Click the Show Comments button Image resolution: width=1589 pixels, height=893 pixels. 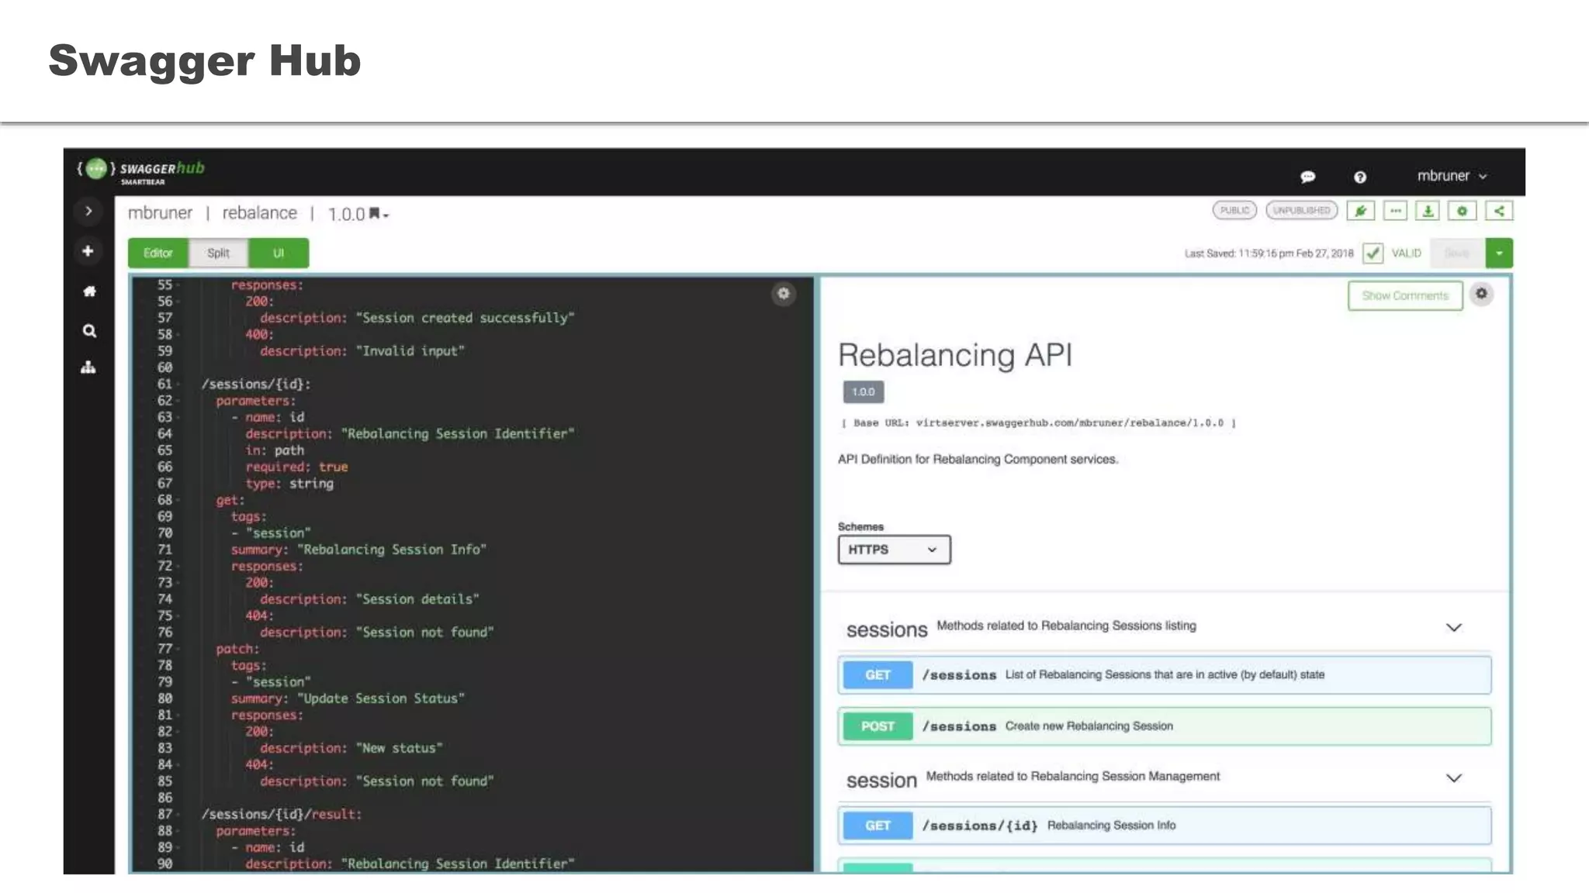click(1404, 295)
